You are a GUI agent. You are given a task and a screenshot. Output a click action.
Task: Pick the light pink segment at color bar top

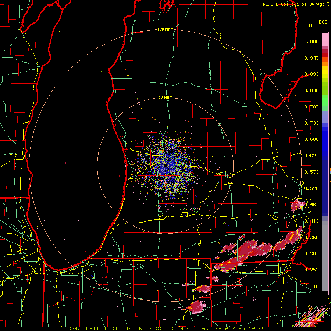point(325,39)
